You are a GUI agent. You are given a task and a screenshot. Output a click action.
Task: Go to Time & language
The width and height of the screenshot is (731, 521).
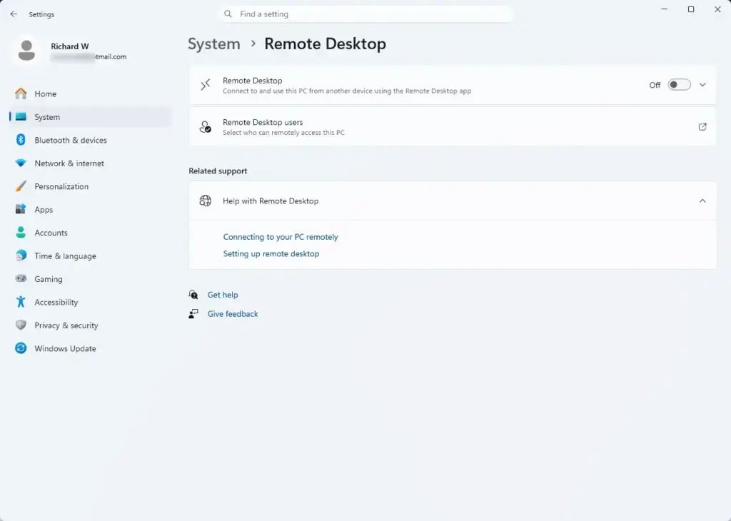tap(90, 256)
